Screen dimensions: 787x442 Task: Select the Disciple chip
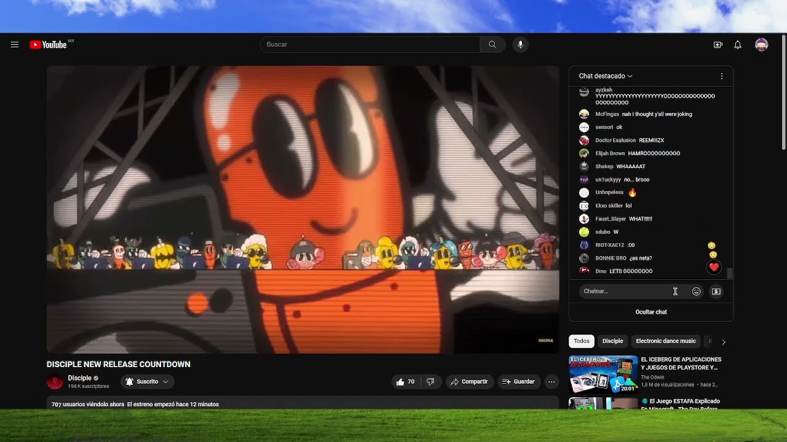(613, 341)
